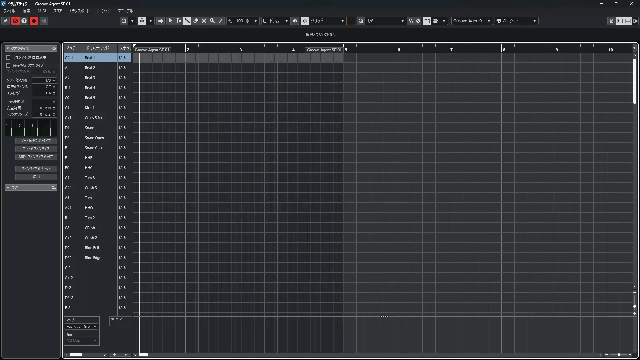Click the red Record in Editor button

[x=34, y=21]
